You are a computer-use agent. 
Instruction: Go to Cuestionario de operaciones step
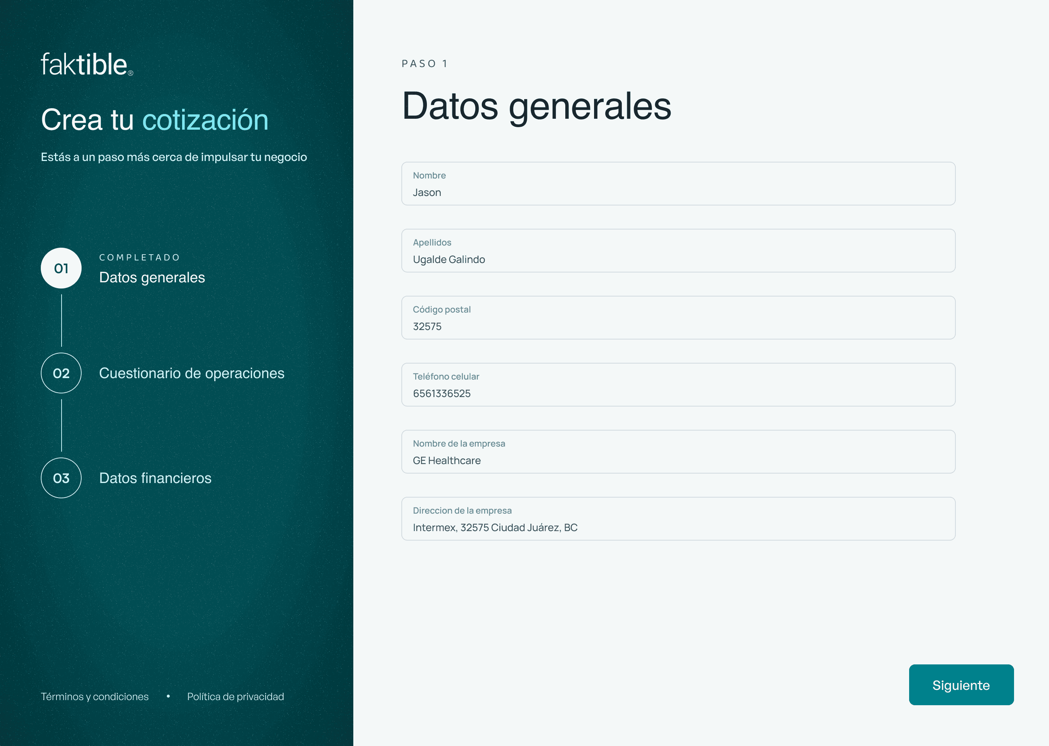coord(192,373)
